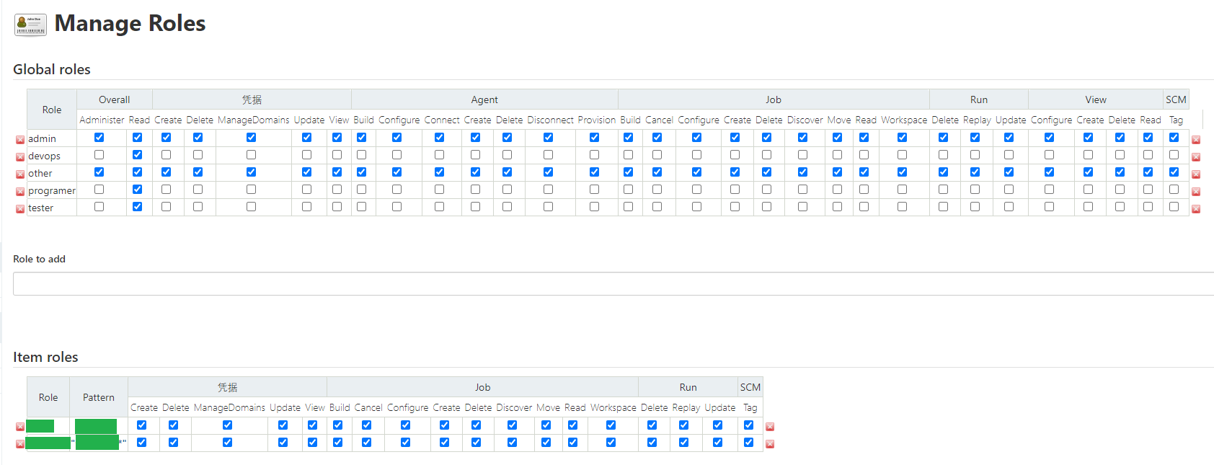Uncheck Run Delete for admin
This screenshot has width=1214, height=465.
pyautogui.click(x=944, y=137)
